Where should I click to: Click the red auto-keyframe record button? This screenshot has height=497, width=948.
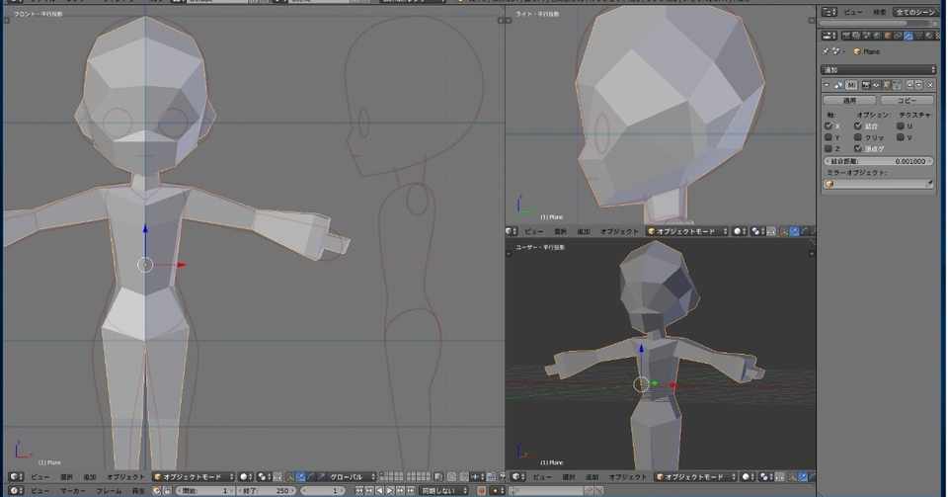(x=482, y=490)
